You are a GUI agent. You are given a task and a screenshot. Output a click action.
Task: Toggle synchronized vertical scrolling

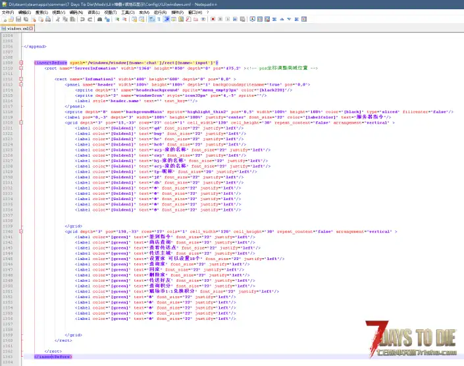(x=134, y=19)
